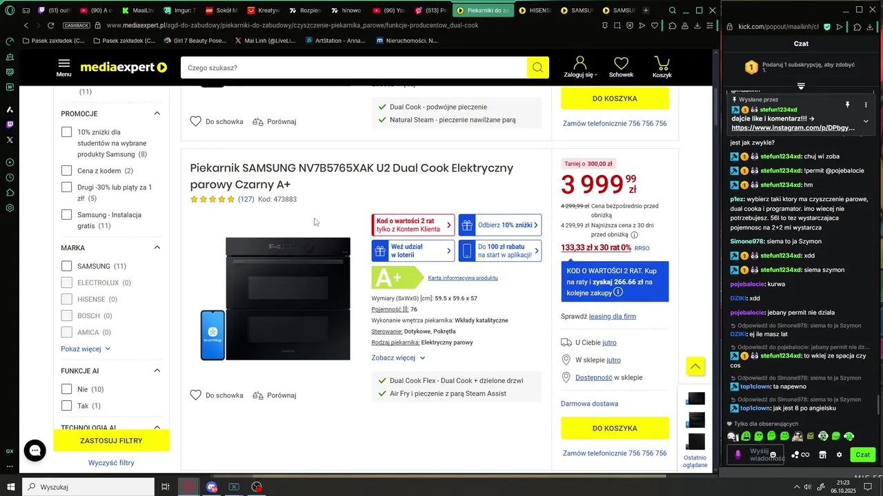Open chat settings gear icon in Kick
Viewport: 883px width, 496px height.
click(x=839, y=455)
